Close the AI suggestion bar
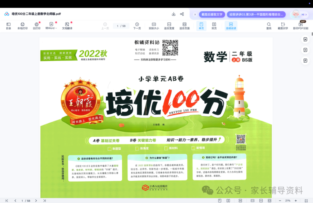The width and height of the screenshot is (313, 203). (x=195, y=14)
